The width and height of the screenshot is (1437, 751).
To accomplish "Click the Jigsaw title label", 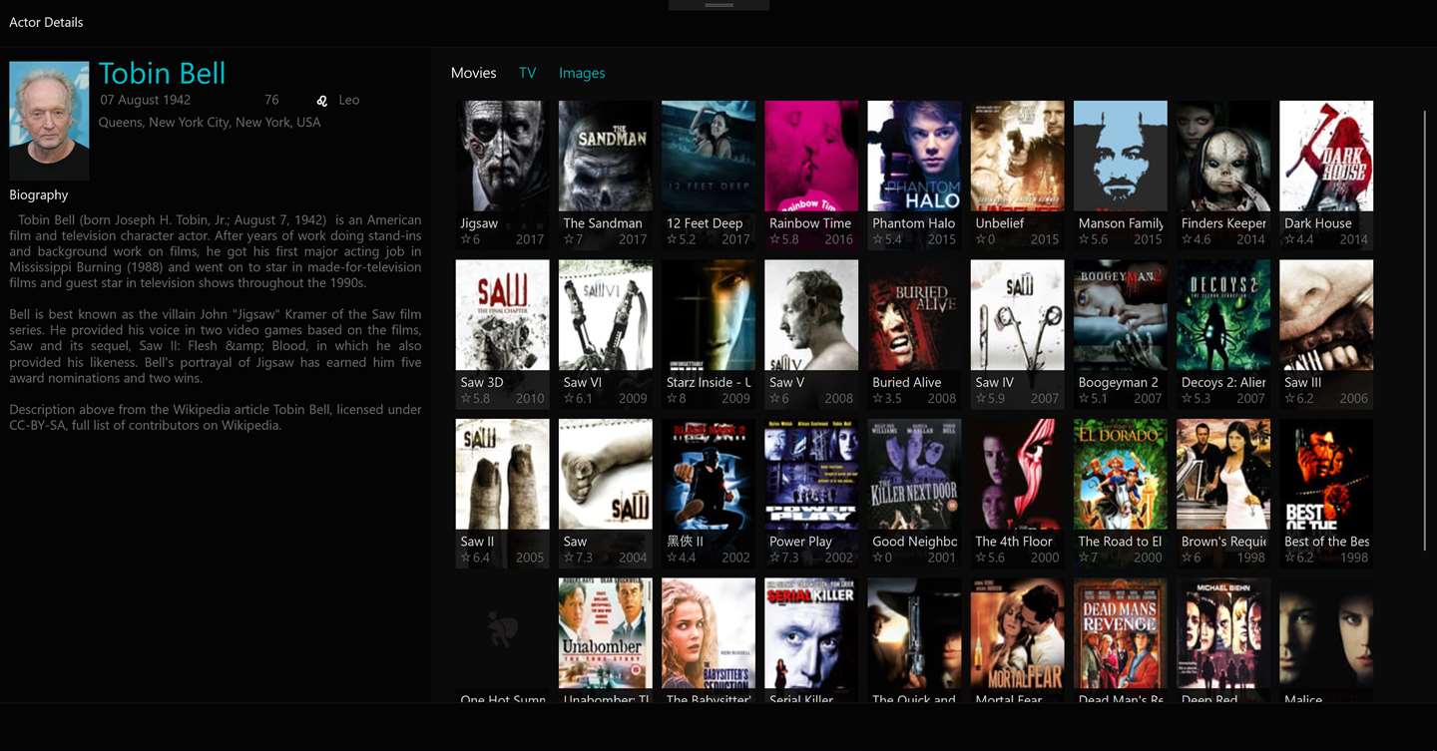I will pos(479,223).
